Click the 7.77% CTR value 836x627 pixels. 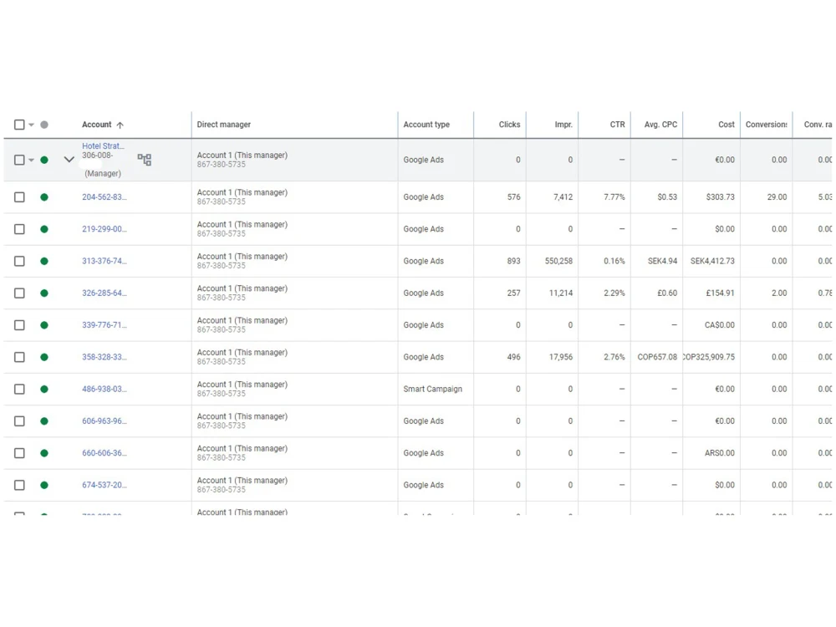614,197
